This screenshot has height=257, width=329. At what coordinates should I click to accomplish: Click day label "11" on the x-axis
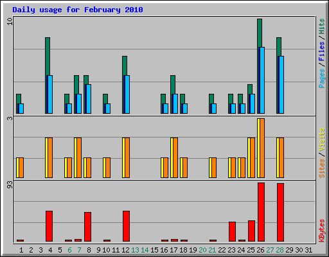pyautogui.click(x=116, y=250)
